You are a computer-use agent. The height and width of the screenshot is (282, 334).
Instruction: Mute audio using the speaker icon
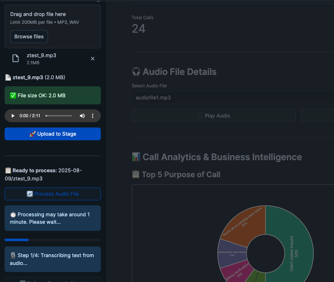82,116
